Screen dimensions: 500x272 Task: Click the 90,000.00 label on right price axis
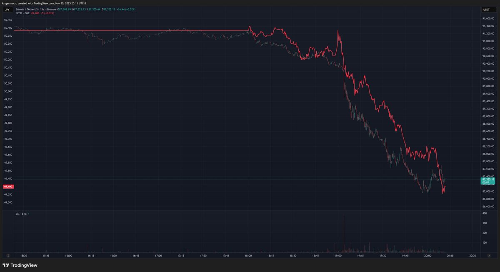(487, 79)
